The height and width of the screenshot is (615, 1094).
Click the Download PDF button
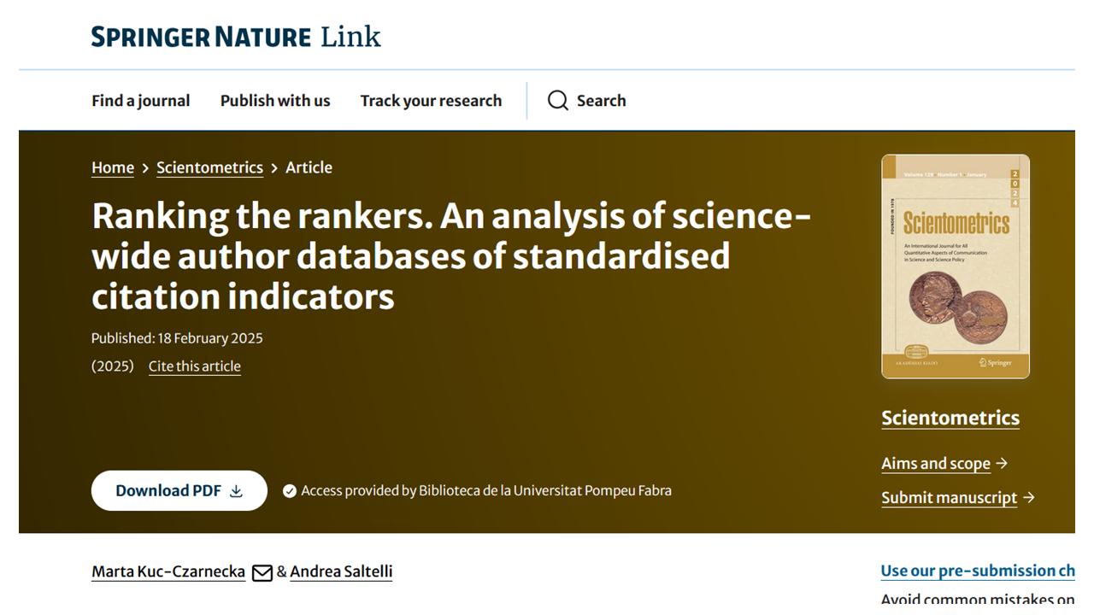point(179,490)
